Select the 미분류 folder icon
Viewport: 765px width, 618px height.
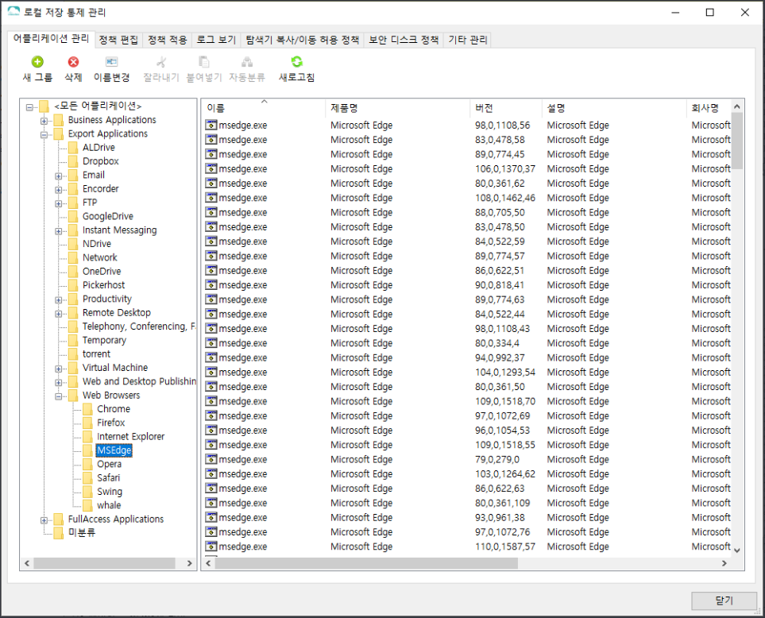pyautogui.click(x=59, y=533)
